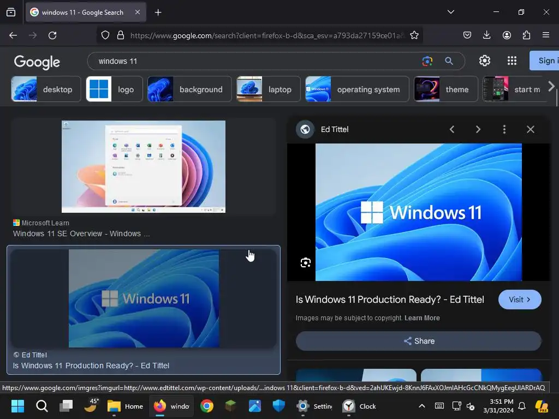Open File Explorer Home on taskbar
559x419 pixels.
point(125,406)
